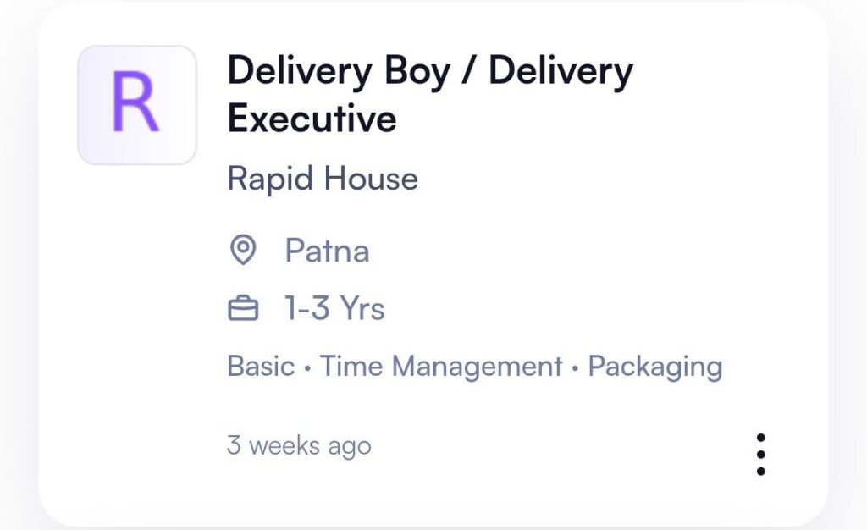Click the dot between Time Management and Packaging
Screen dimensions: 867x530
(x=576, y=368)
